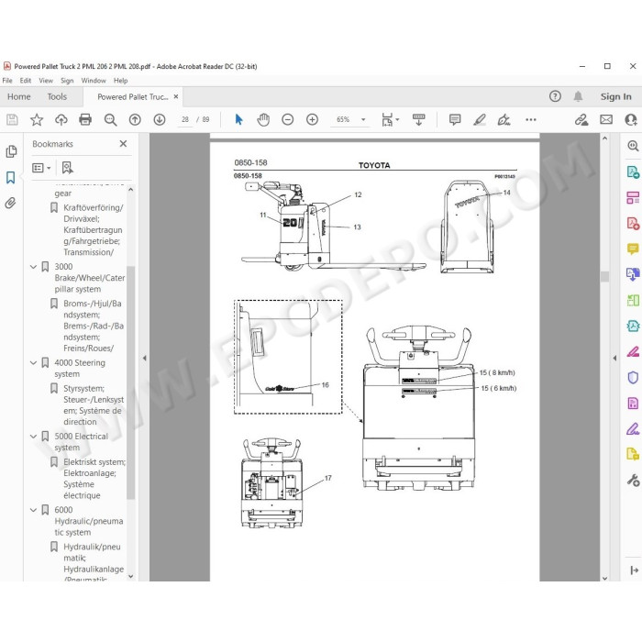This screenshot has width=642, height=642.
Task: Open the Edit menu
Action: [26, 81]
